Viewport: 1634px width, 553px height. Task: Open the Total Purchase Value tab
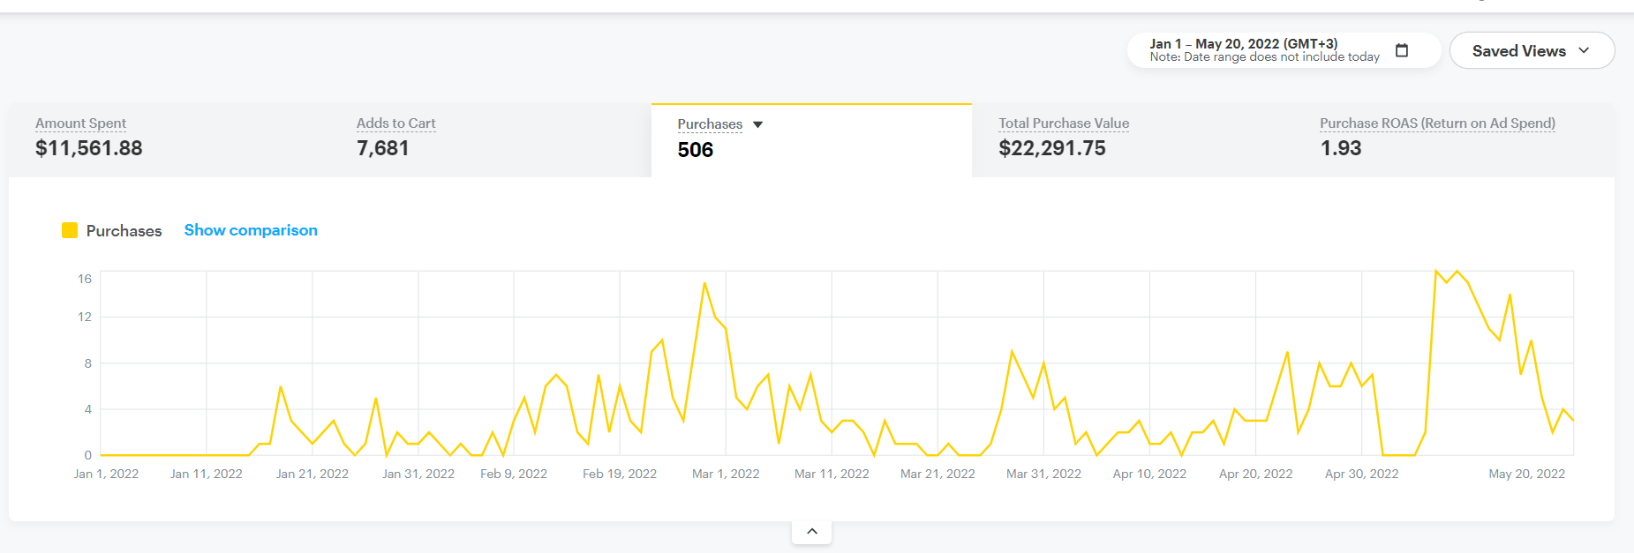(1063, 123)
